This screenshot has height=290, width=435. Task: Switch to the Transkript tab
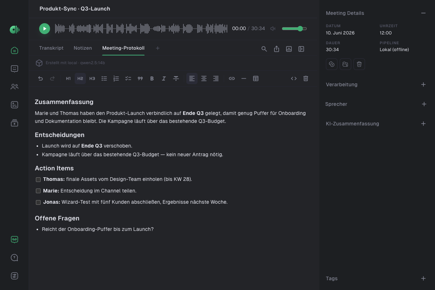(x=51, y=48)
